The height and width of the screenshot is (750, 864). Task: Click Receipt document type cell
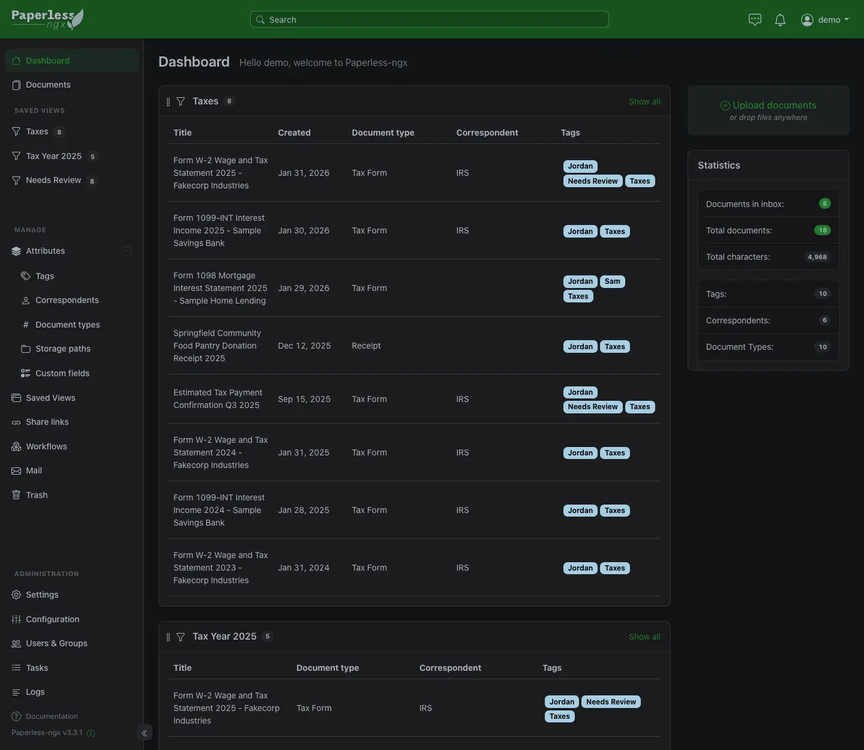click(x=366, y=346)
